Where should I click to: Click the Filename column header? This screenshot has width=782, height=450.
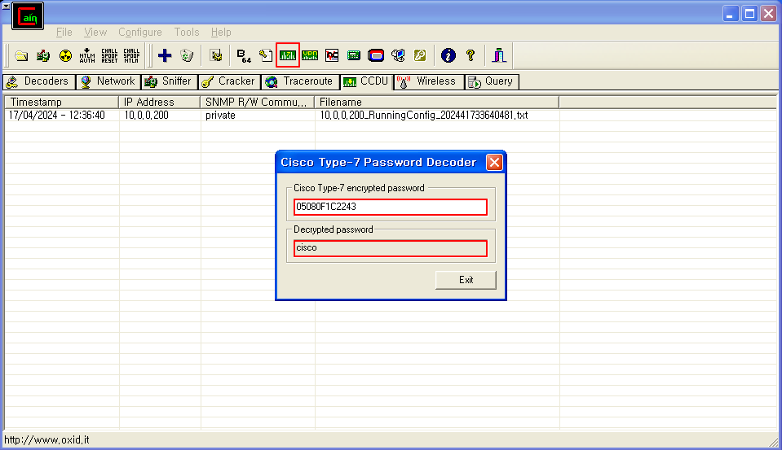[437, 102]
